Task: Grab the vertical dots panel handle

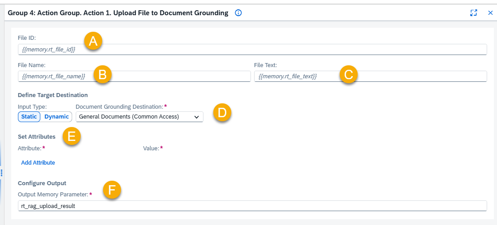Action: [2, 173]
